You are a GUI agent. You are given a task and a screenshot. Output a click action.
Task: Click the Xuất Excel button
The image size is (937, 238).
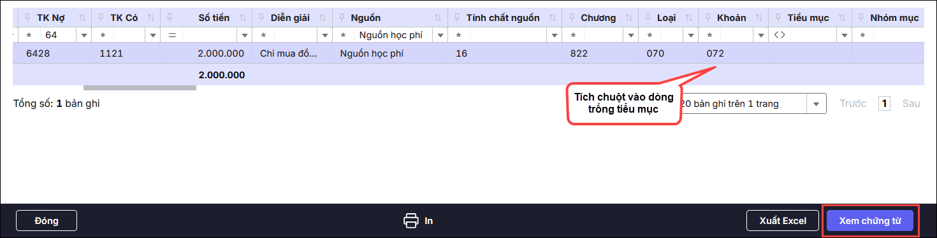tap(783, 221)
